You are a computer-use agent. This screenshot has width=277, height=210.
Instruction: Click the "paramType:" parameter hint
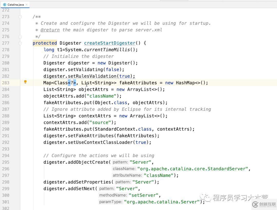tap(111, 202)
